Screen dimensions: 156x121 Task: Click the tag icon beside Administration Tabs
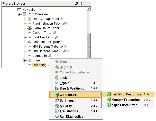pyautogui.click(x=68, y=23)
